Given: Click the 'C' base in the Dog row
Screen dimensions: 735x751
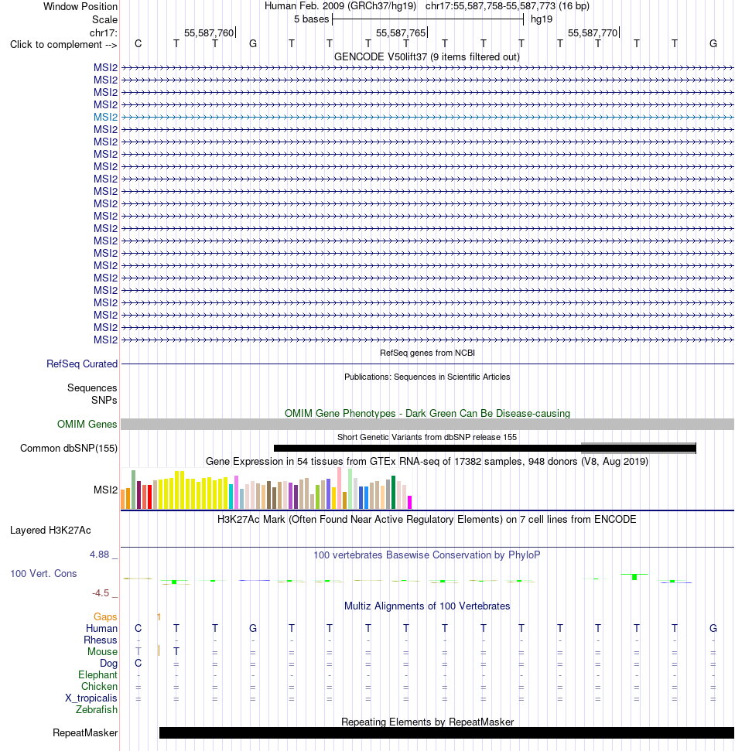Looking at the screenshot, I should (138, 663).
